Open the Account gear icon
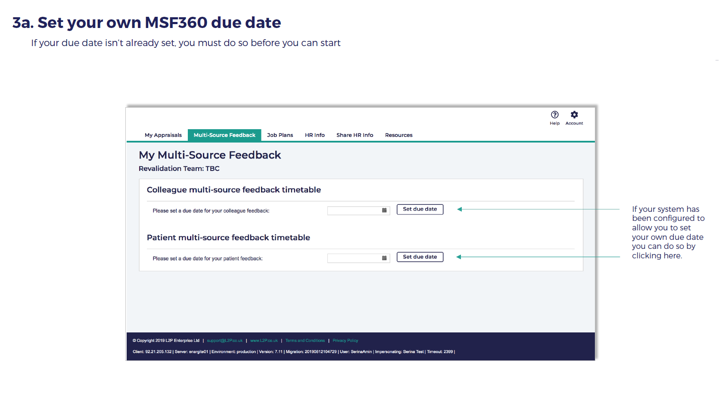Viewport: 728px width, 394px height. (x=574, y=115)
